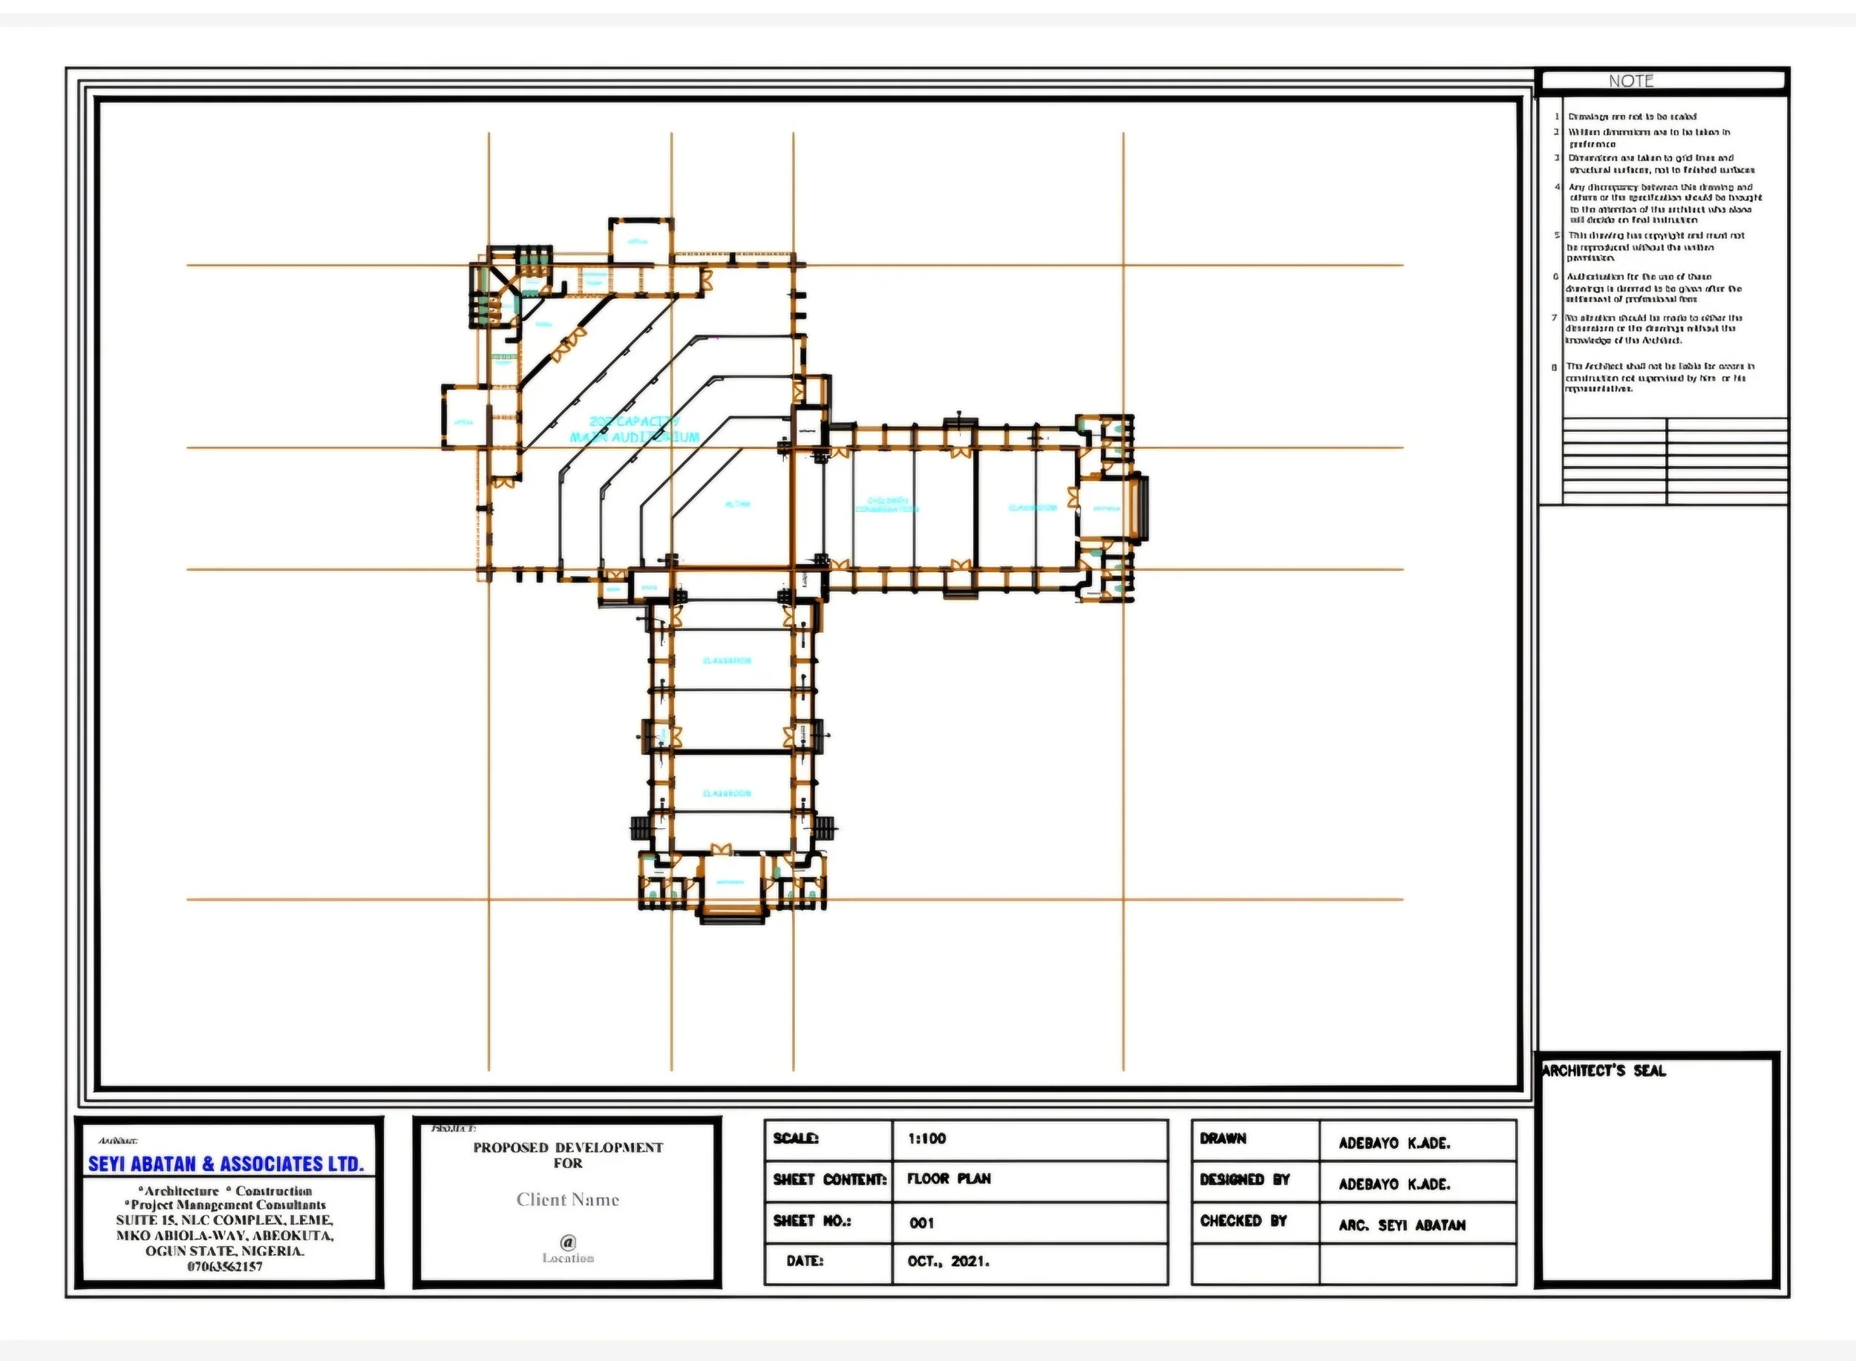Click the SHEET CONTENT: label cell
The image size is (1856, 1361).
point(829,1180)
